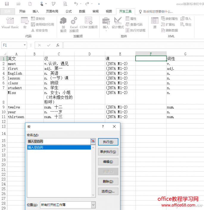The height and width of the screenshot is (210, 204).
Task: Redo the last action
Action: click(x=87, y=4)
